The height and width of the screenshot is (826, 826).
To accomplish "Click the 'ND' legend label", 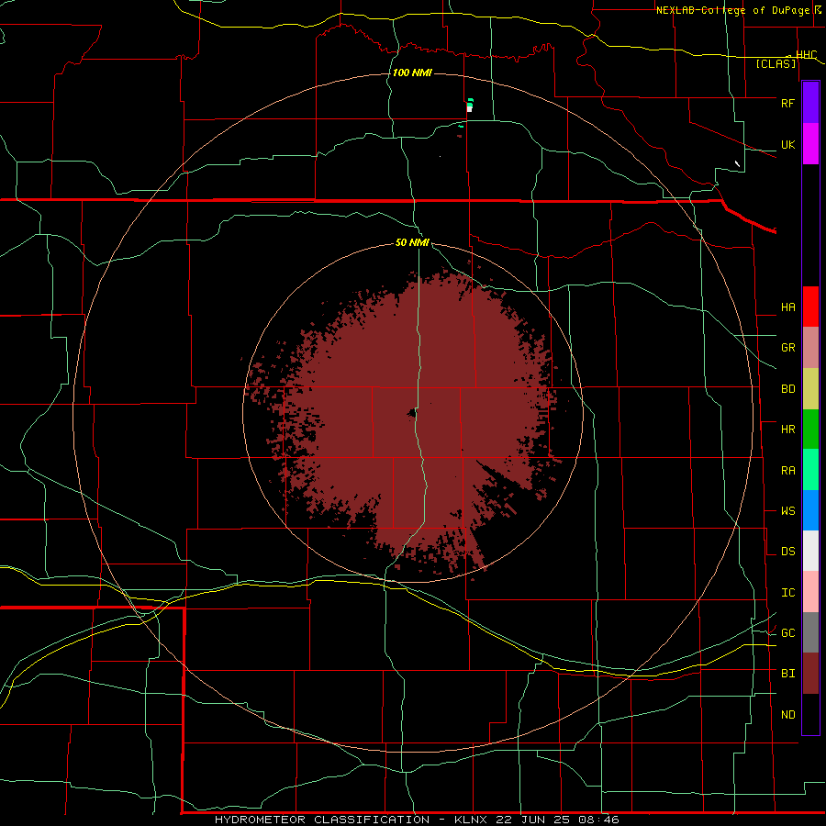I will (787, 715).
